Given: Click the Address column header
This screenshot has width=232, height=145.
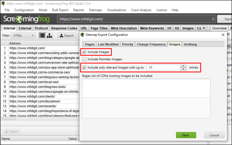Looking at the screenshot, I should pos(44,43).
